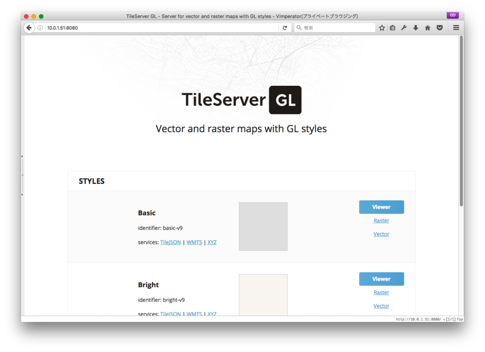
Task: Click the 'Basic' style heading
Action: (x=147, y=213)
